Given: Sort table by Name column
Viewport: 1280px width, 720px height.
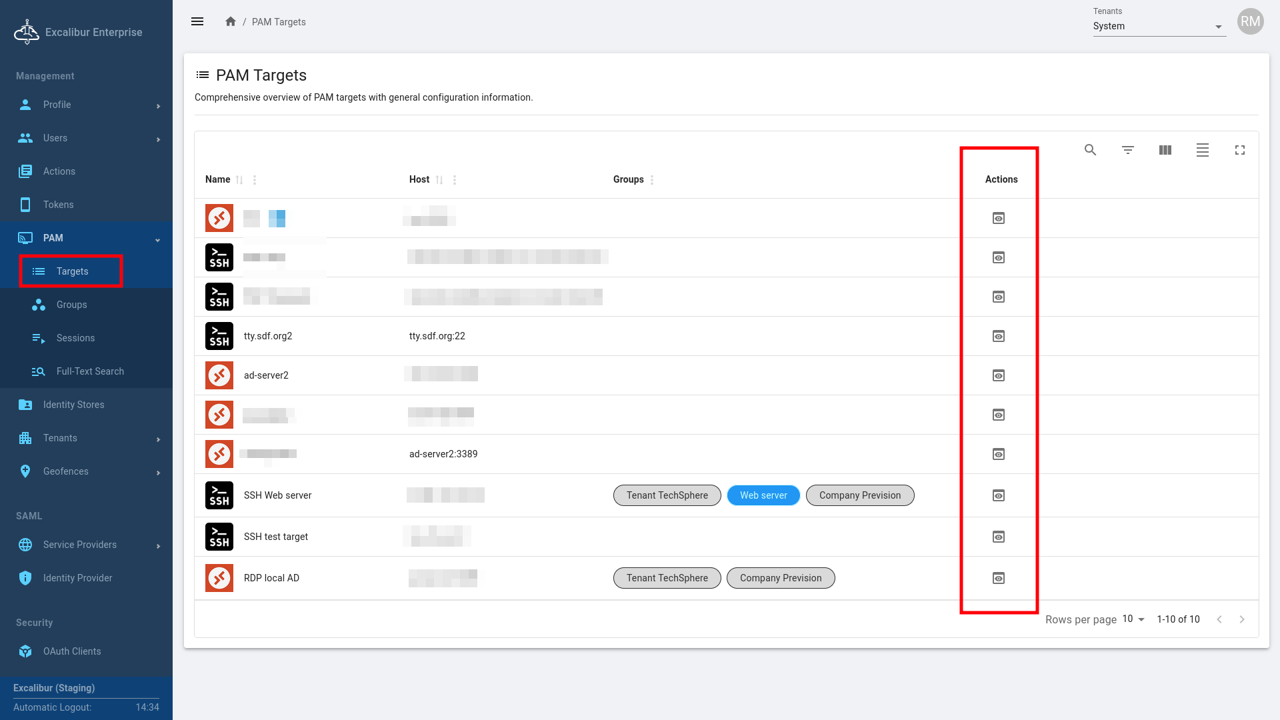Looking at the screenshot, I should [239, 180].
